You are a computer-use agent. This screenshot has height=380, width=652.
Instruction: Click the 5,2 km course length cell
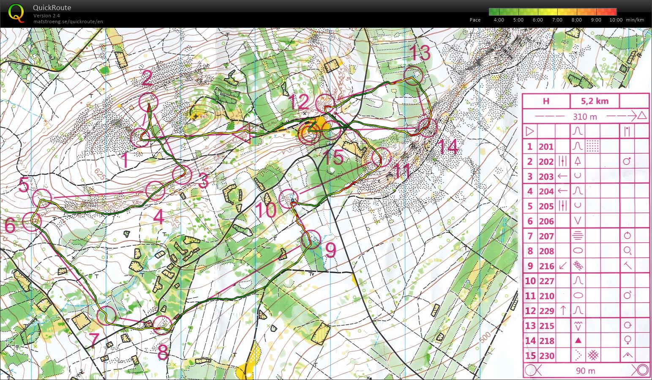[595, 101]
